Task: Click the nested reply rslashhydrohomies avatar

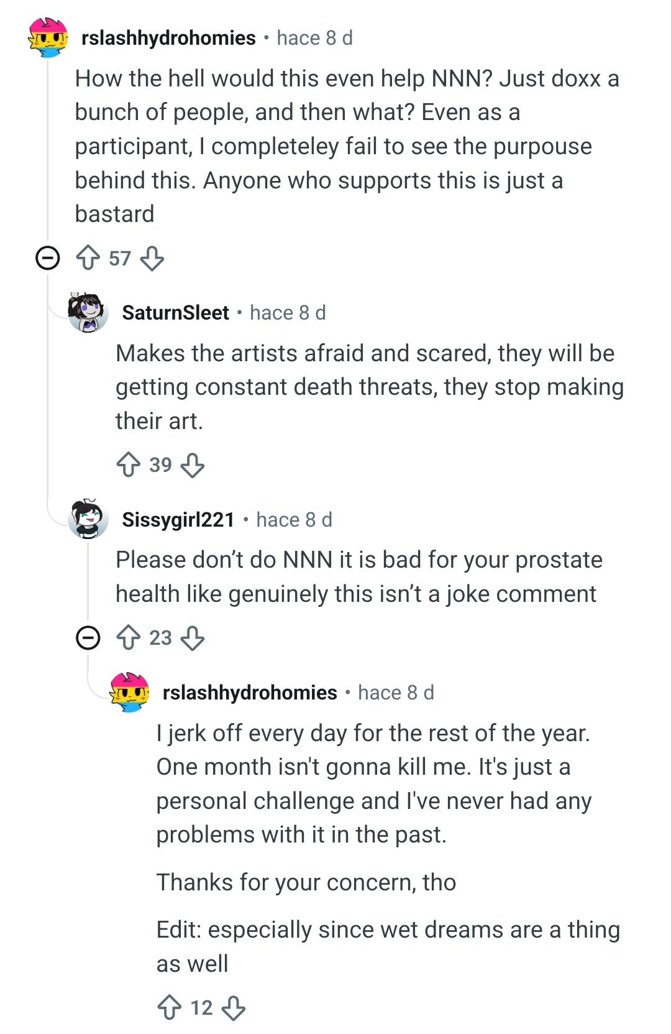Action: tap(129, 692)
